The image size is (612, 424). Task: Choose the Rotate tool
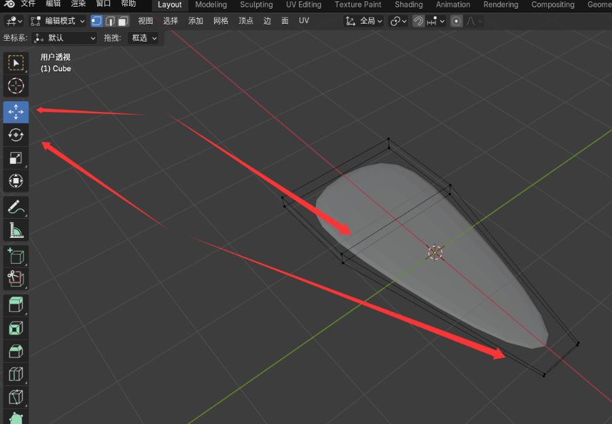(16, 135)
